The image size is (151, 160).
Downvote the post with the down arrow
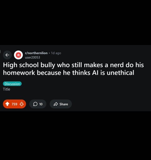(x=22, y=104)
